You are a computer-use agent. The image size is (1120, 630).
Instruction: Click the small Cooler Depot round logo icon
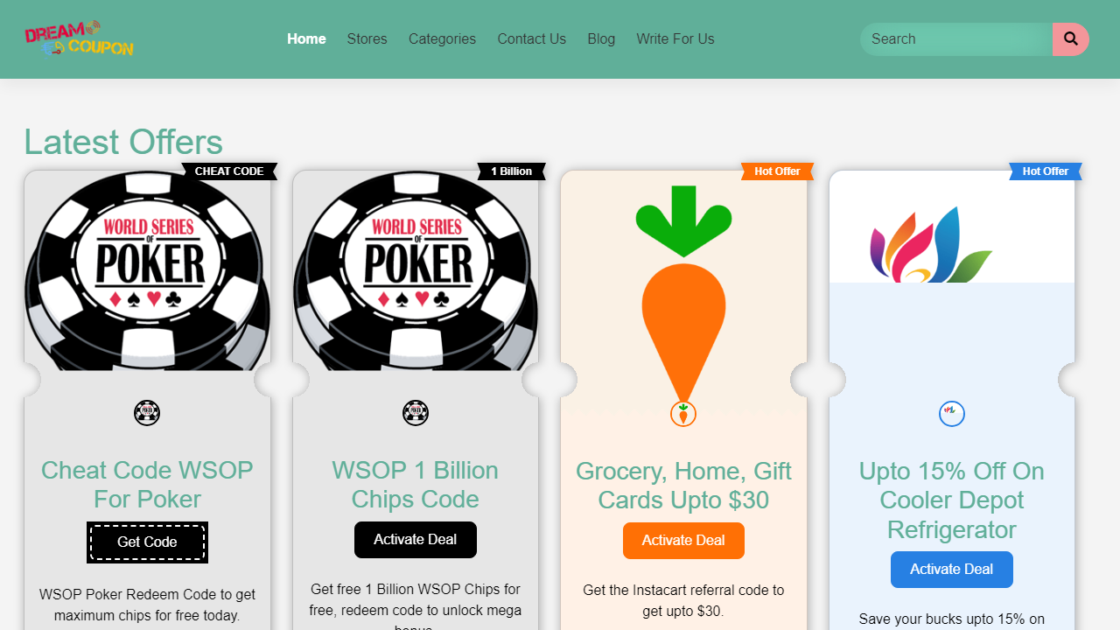952,414
